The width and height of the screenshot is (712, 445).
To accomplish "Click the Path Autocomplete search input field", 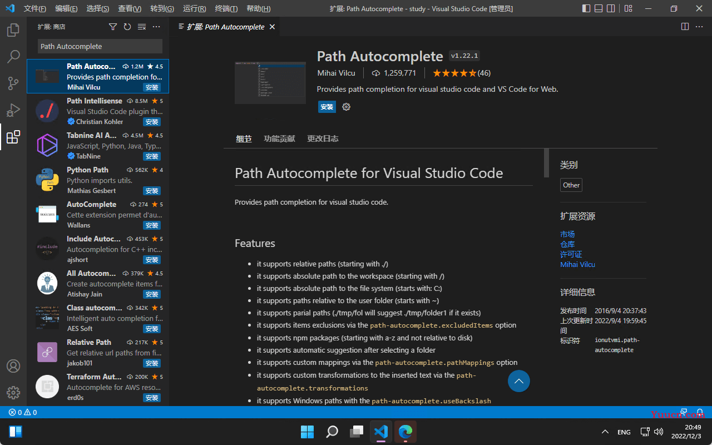I will click(x=100, y=46).
